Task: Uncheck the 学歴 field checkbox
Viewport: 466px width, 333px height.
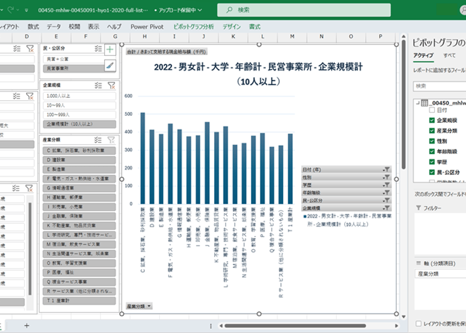Action: pos(432,162)
